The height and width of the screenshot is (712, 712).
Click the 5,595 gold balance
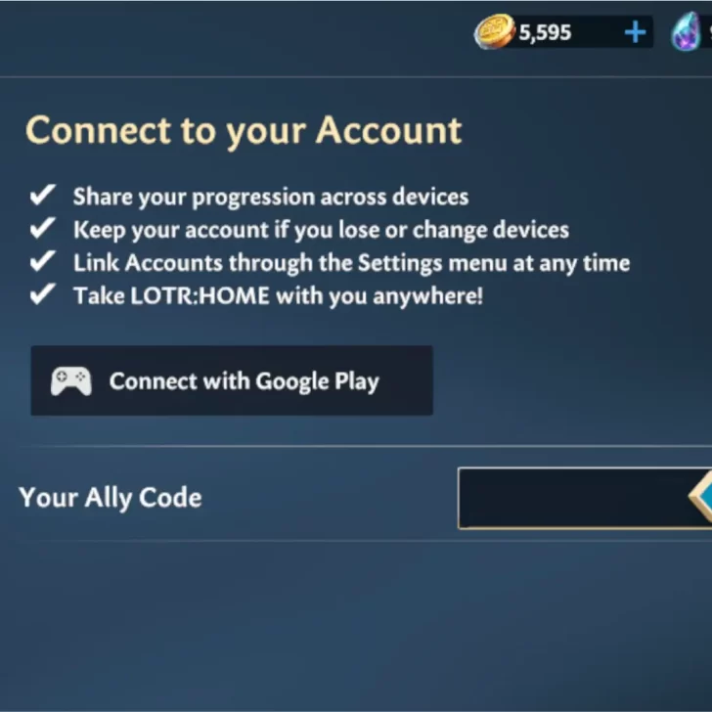(x=545, y=32)
